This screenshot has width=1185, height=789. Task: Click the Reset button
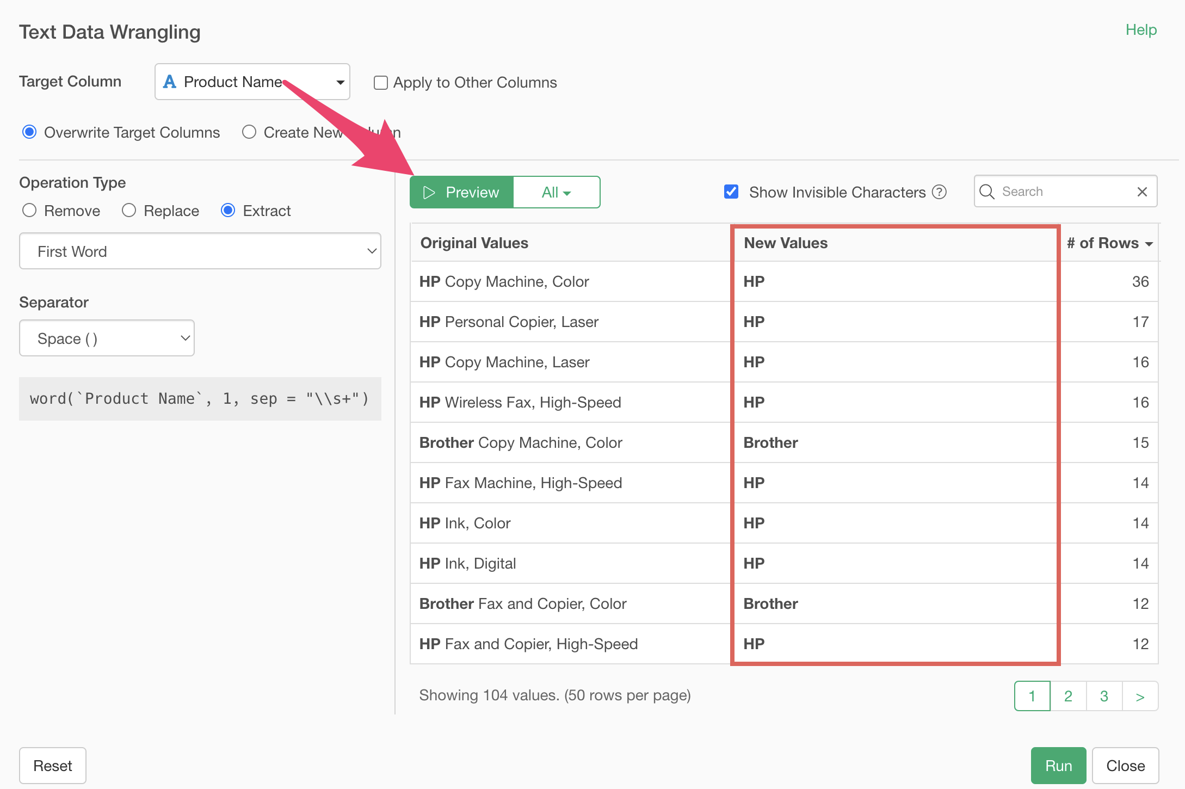point(53,766)
